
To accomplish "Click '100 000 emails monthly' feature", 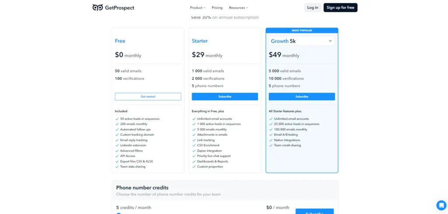I will click(290, 129).
